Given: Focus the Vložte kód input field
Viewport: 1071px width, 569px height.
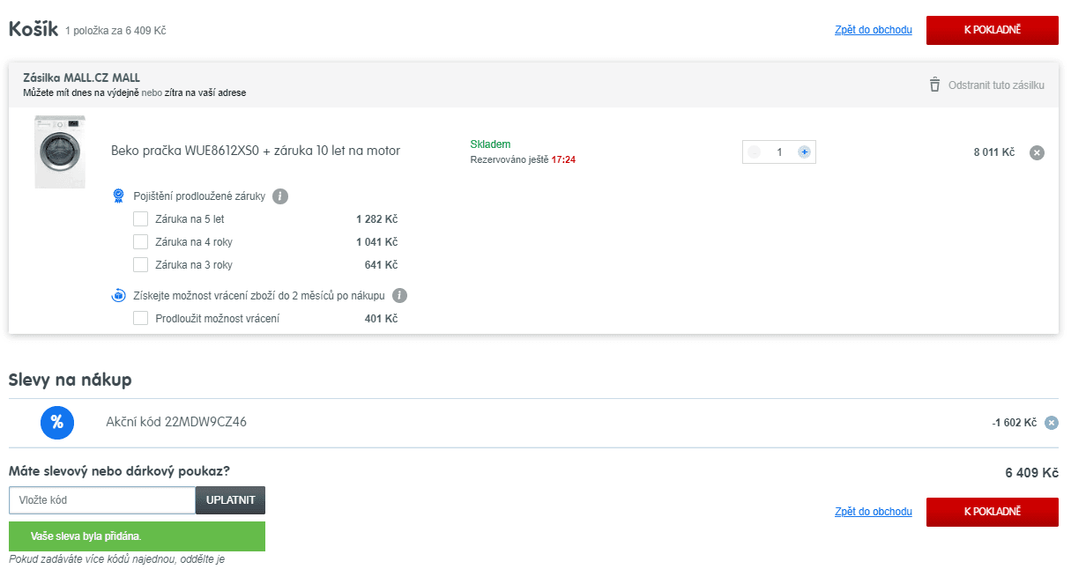Looking at the screenshot, I should 102,500.
